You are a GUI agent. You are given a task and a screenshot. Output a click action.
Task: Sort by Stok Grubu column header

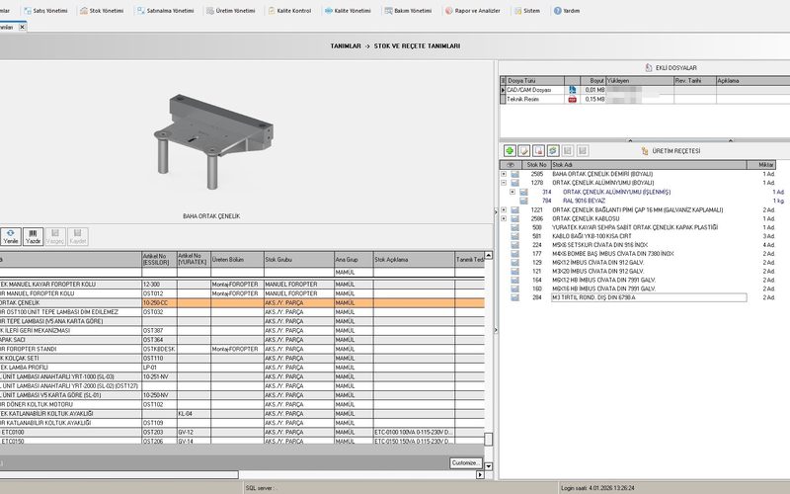(299, 260)
